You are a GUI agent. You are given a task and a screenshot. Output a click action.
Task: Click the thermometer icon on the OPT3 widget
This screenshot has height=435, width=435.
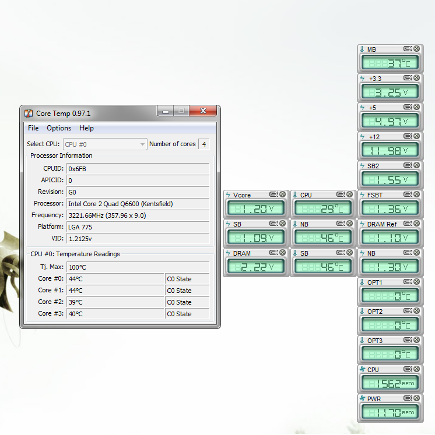tap(362, 341)
